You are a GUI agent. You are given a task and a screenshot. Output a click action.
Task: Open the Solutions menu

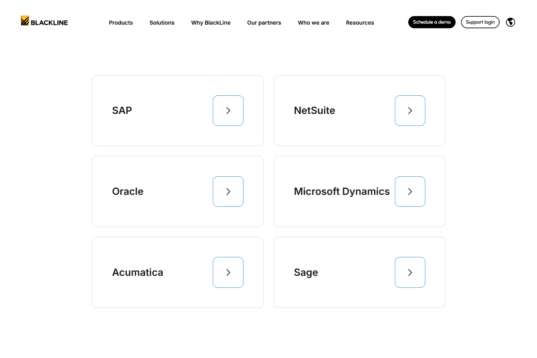pos(162,22)
